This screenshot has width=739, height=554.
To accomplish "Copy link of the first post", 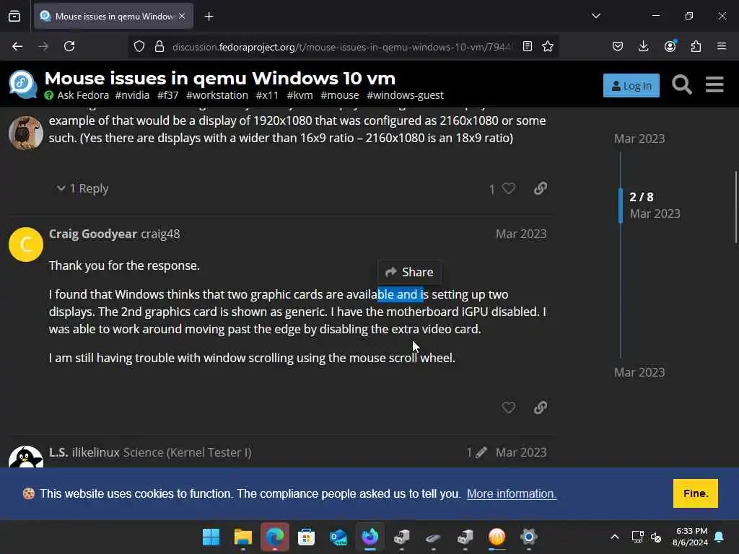I will pyautogui.click(x=540, y=188).
